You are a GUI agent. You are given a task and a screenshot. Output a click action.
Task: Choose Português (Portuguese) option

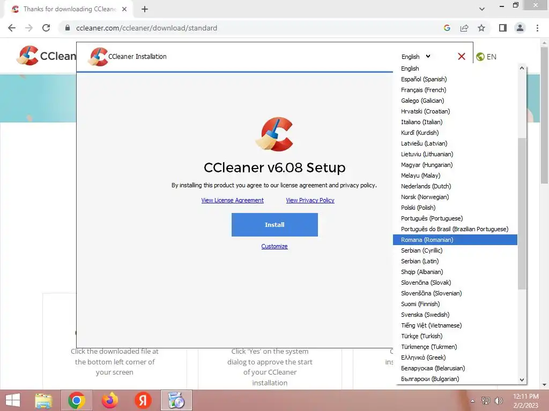[x=455, y=218]
